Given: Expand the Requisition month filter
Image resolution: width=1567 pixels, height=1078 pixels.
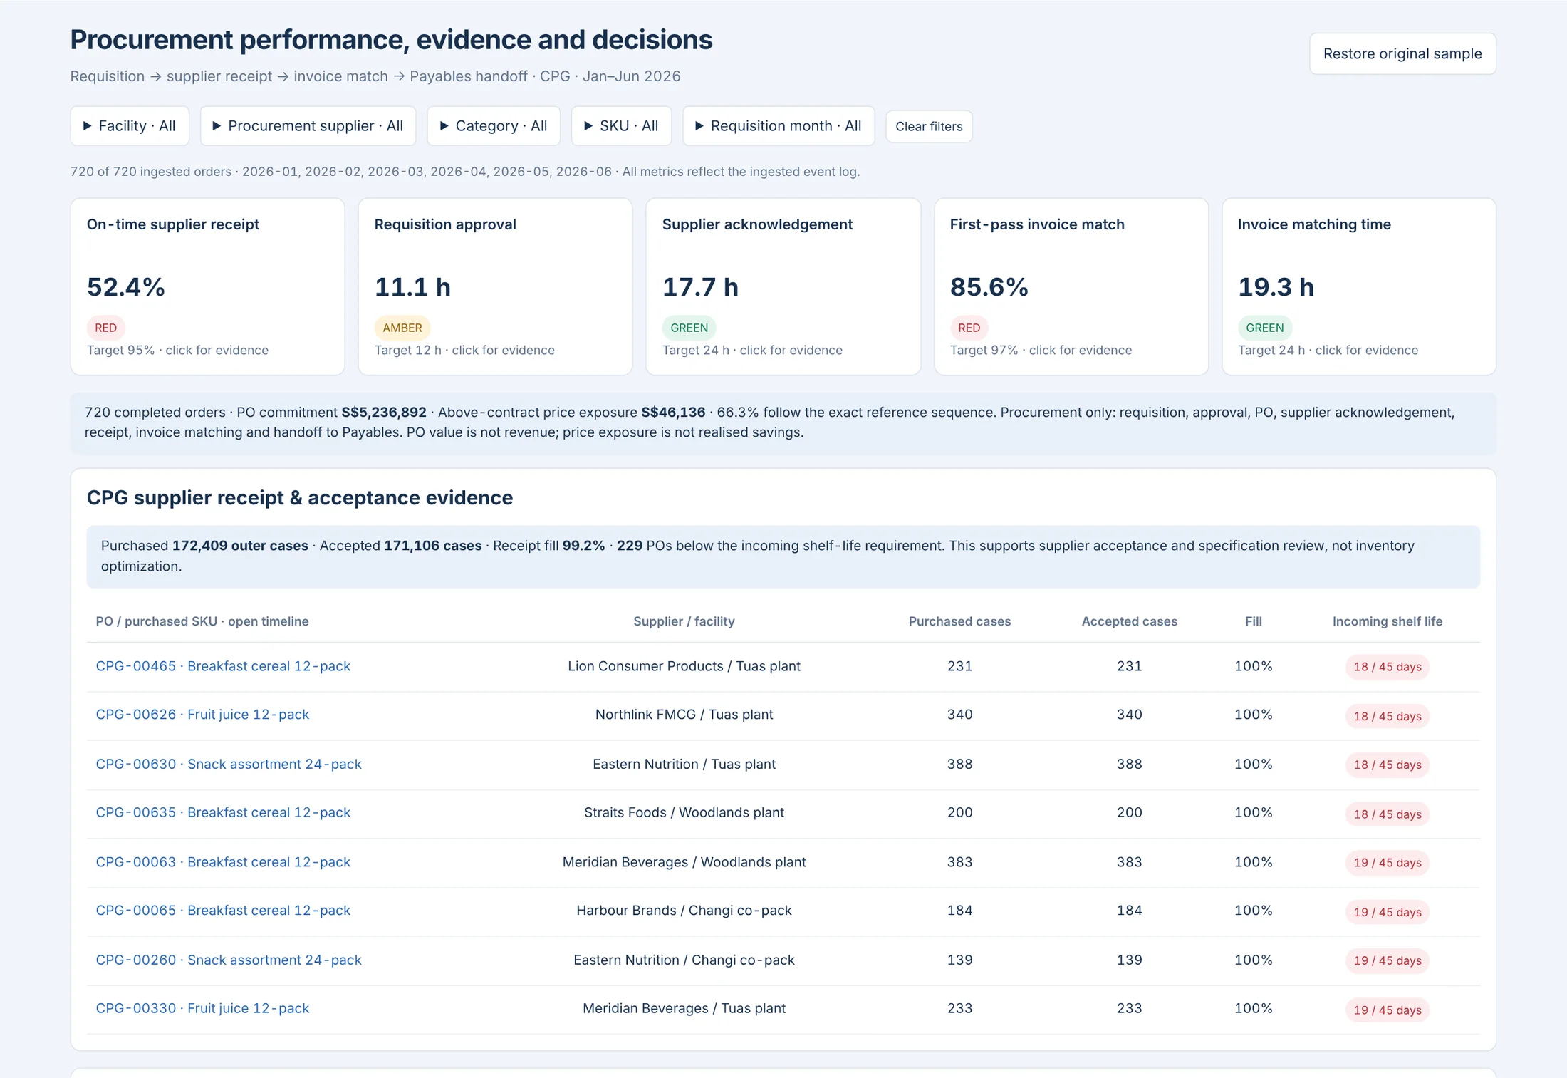Looking at the screenshot, I should [x=779, y=126].
